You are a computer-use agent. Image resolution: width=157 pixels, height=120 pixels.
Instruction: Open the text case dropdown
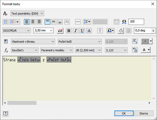(110, 30)
